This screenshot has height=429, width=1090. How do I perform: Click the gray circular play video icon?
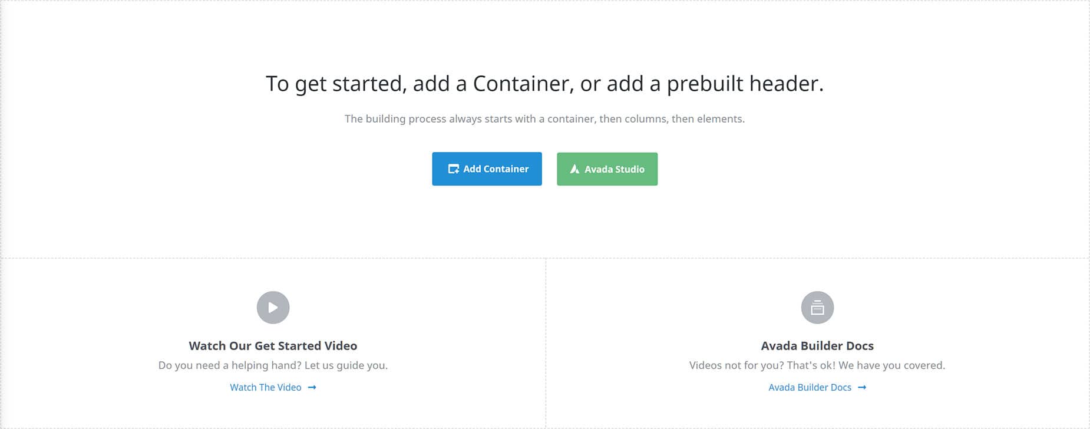pos(273,308)
